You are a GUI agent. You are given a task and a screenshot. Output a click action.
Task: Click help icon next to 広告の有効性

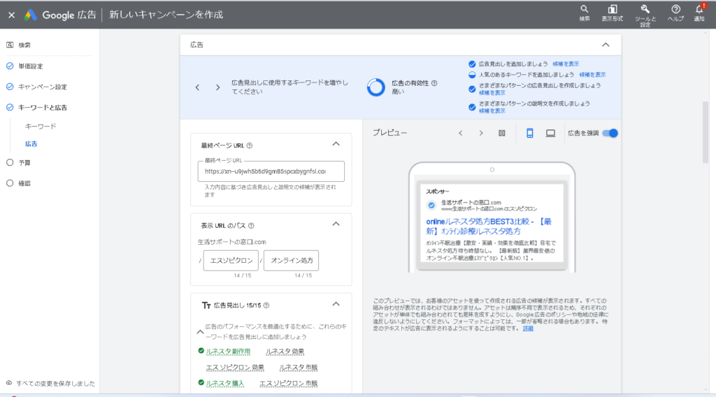(434, 83)
